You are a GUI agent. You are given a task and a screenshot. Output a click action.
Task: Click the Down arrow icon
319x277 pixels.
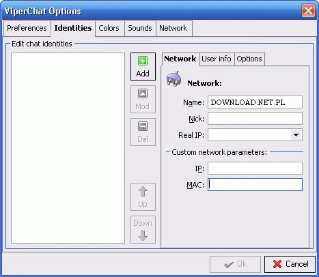(x=143, y=235)
